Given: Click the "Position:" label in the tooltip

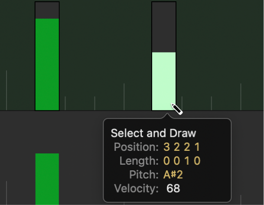Looking at the screenshot, I should click(136, 147).
